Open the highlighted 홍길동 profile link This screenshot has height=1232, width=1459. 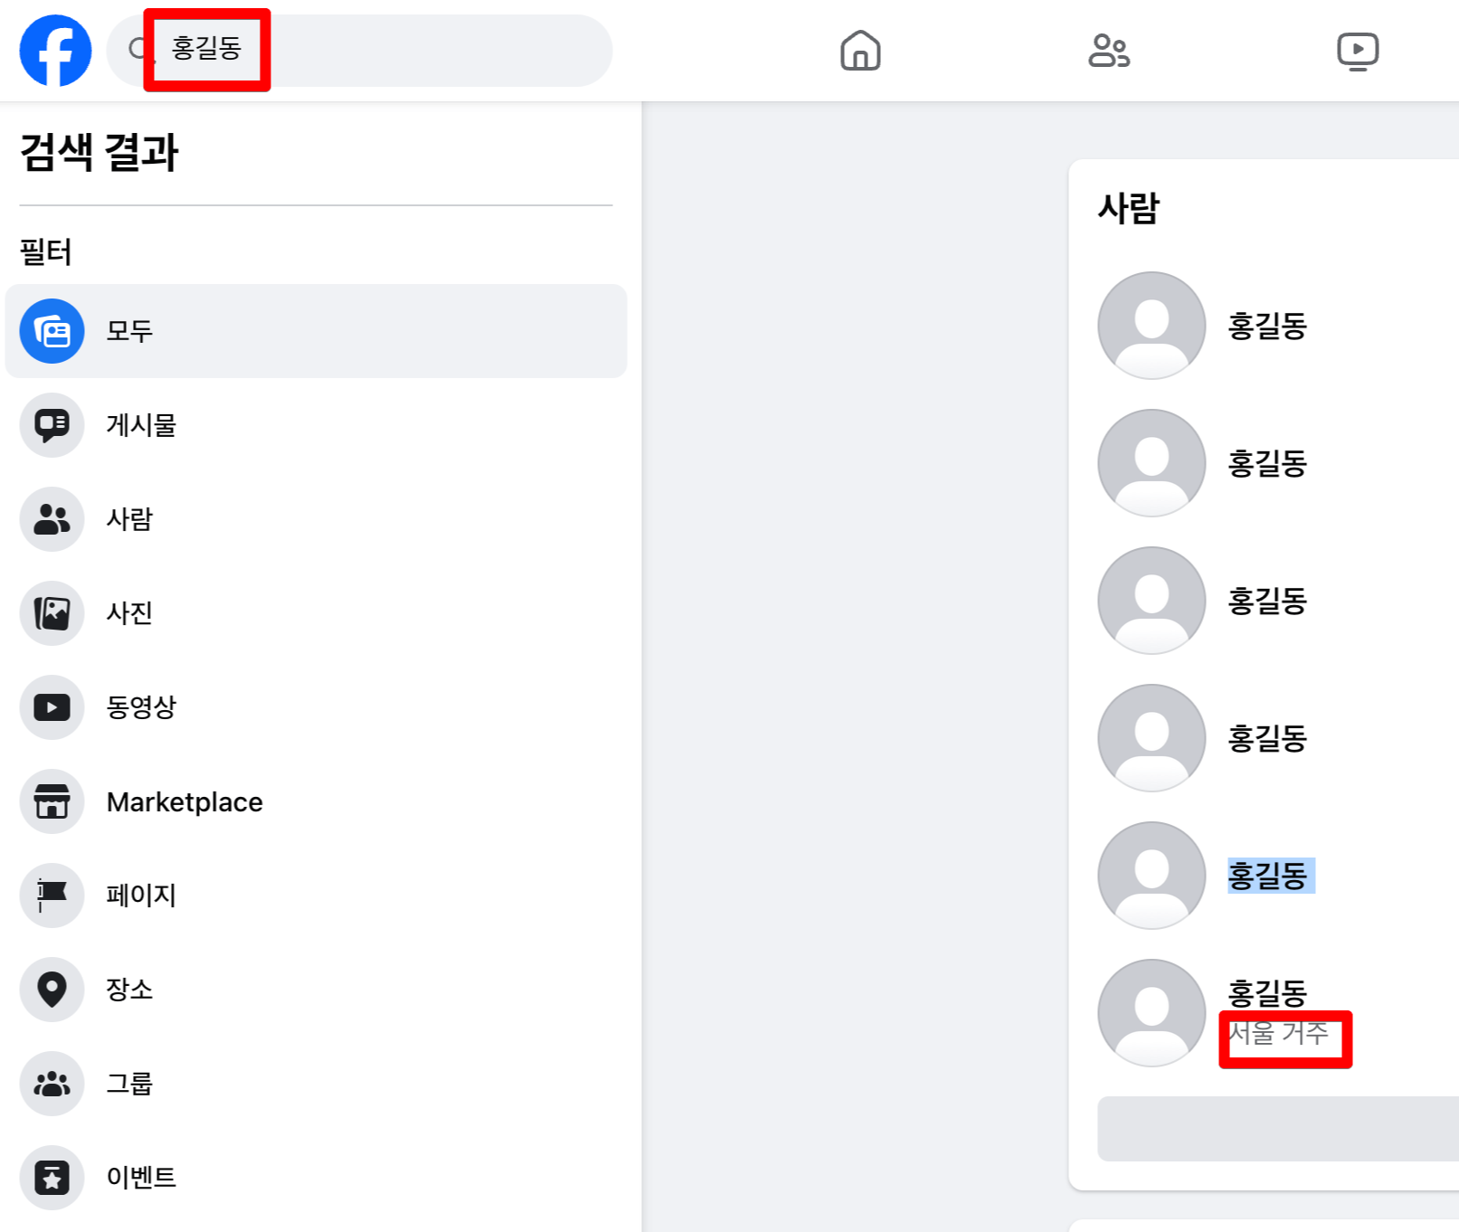tap(1268, 875)
